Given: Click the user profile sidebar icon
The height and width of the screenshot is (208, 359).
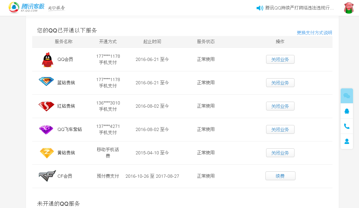Looking at the screenshot, I should (347, 141).
